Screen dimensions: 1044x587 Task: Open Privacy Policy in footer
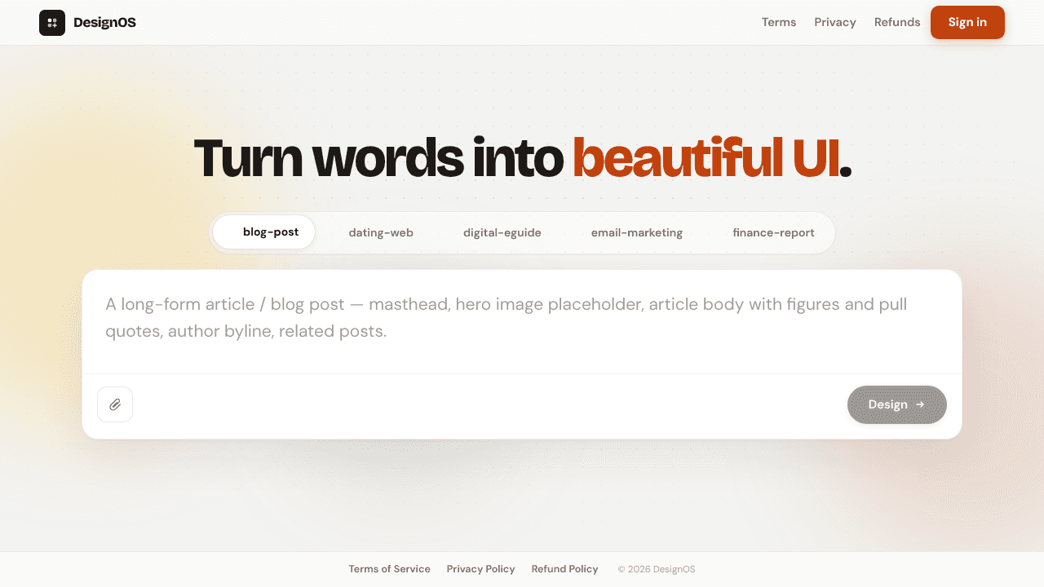[x=480, y=569]
